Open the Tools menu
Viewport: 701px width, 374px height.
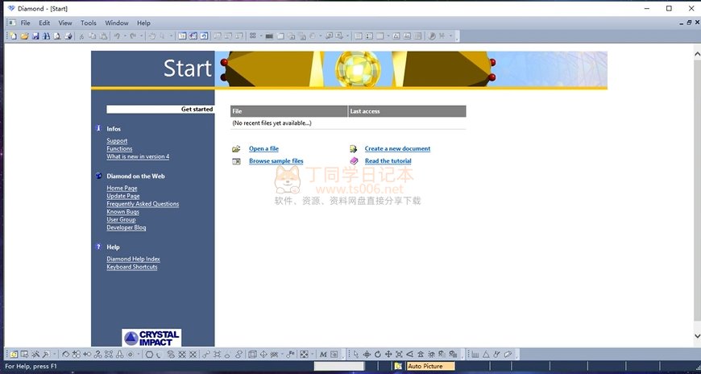(89, 23)
